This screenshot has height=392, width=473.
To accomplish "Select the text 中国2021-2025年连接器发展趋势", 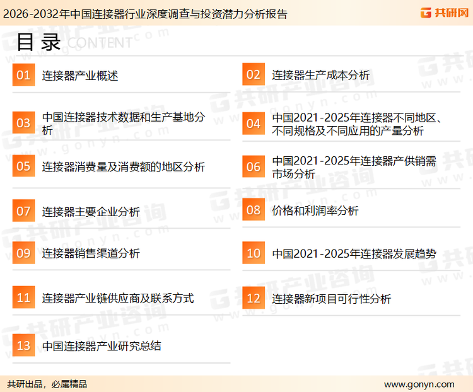I will [x=354, y=253].
